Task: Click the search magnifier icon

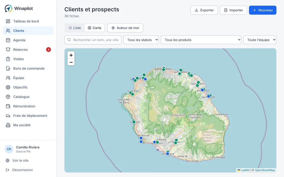Action: (69, 40)
